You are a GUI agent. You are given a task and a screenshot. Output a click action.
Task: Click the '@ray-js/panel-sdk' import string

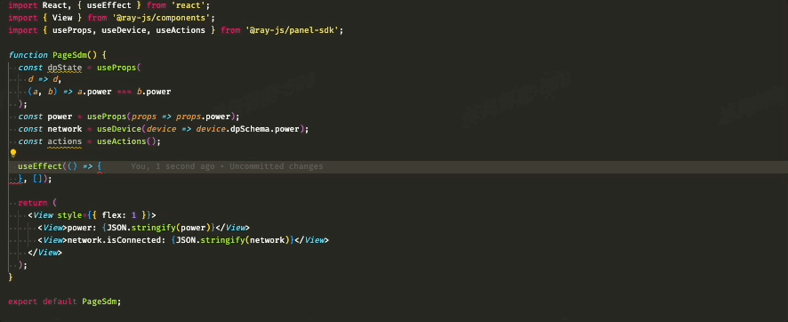pyautogui.click(x=292, y=30)
